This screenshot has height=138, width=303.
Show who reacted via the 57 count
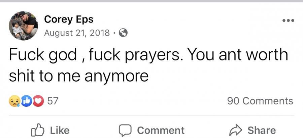pyautogui.click(x=53, y=101)
